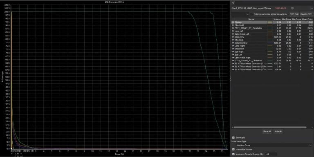Toggle the Normalize Volume checkbox
The width and height of the screenshot is (314, 157).
[233, 149]
